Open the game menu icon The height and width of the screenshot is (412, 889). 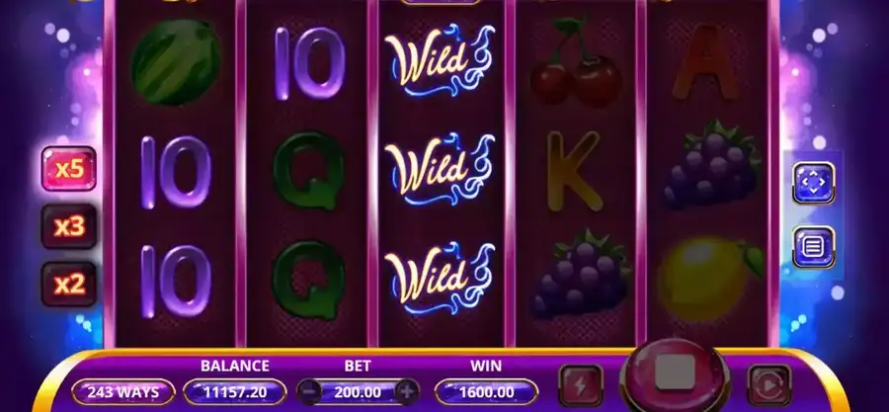pyautogui.click(x=814, y=247)
